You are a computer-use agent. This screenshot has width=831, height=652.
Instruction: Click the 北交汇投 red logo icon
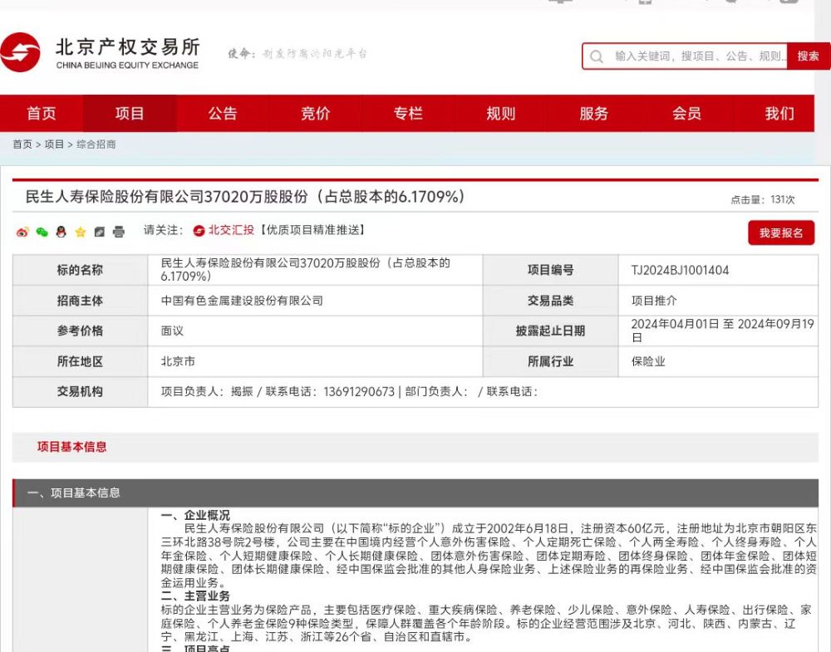tap(199, 230)
